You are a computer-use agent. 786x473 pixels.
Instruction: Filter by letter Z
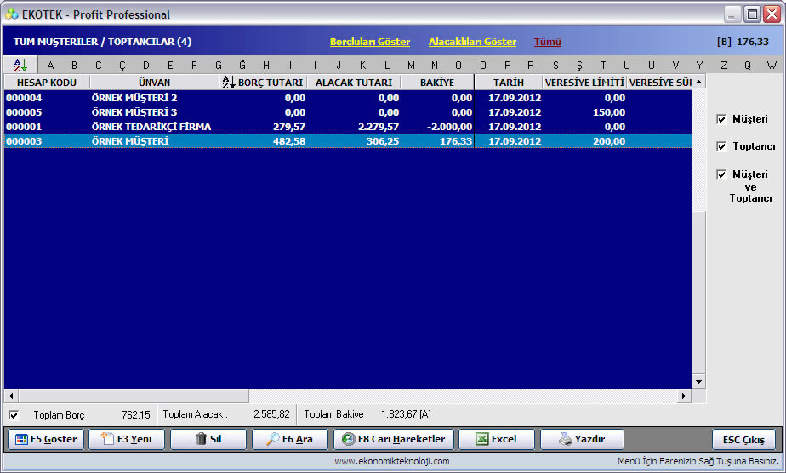click(x=724, y=66)
